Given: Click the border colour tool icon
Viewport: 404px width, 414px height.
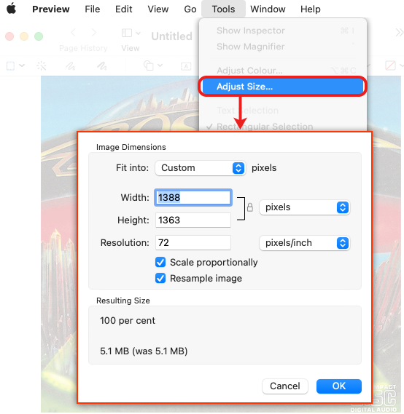Looking at the screenshot, I should [390, 65].
